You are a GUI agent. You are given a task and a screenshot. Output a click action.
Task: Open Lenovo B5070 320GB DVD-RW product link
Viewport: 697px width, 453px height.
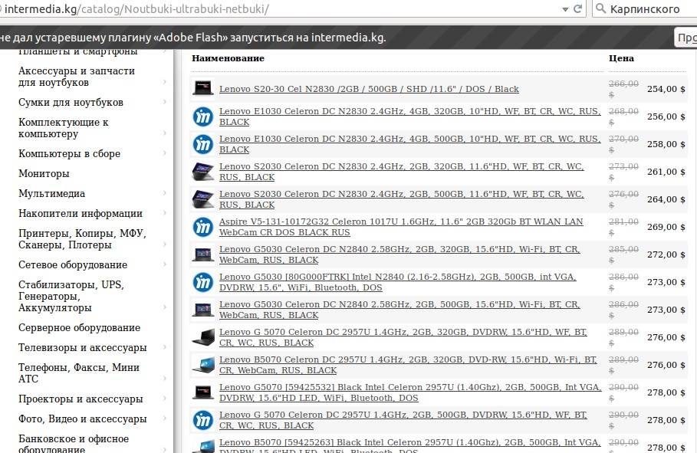(x=408, y=365)
